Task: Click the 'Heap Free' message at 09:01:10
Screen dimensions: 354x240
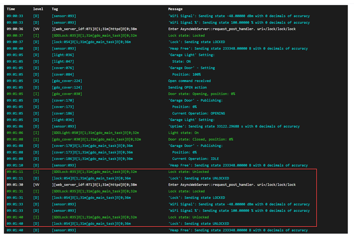Action: [238, 165]
